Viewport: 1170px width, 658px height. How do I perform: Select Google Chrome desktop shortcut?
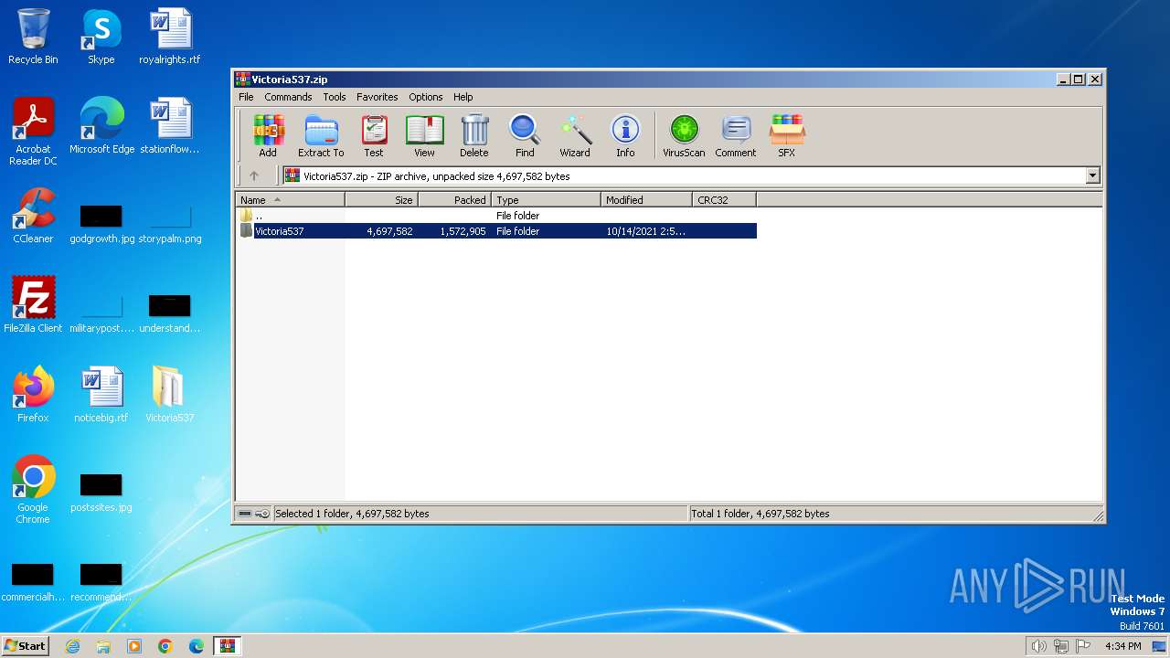(x=33, y=490)
